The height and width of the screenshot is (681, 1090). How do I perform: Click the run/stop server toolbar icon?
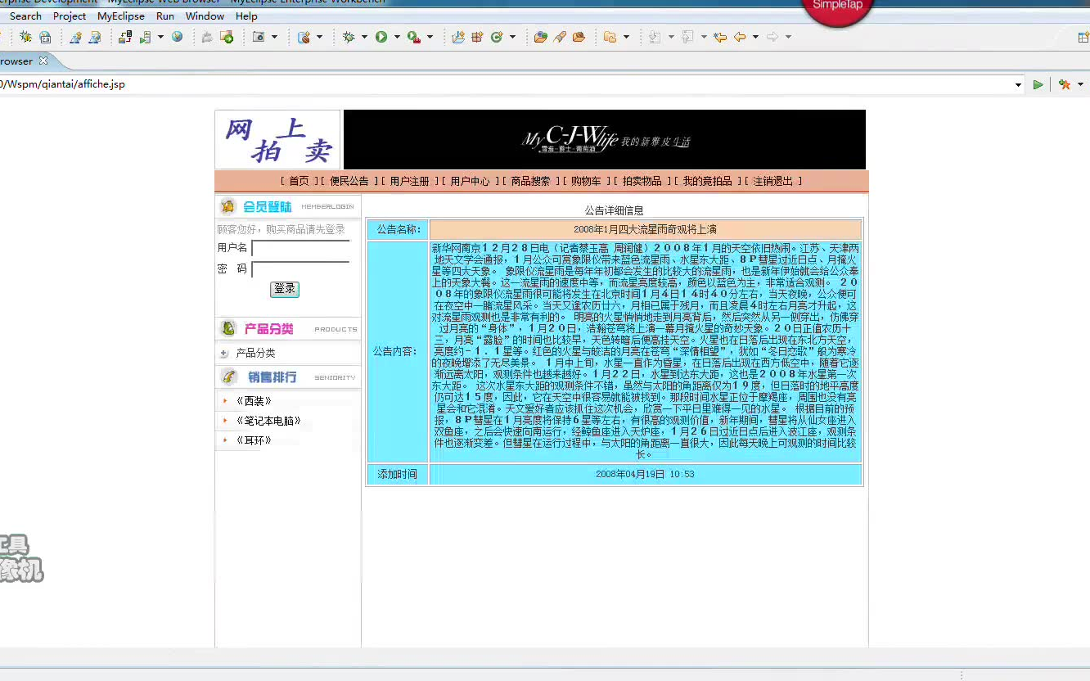tap(145, 37)
